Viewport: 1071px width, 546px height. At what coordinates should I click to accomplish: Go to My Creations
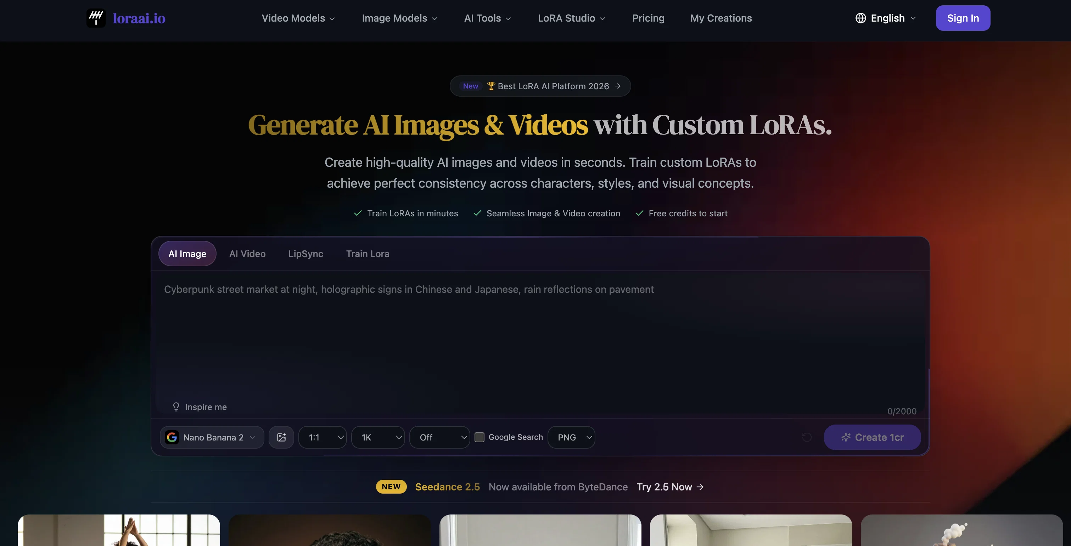tap(721, 18)
